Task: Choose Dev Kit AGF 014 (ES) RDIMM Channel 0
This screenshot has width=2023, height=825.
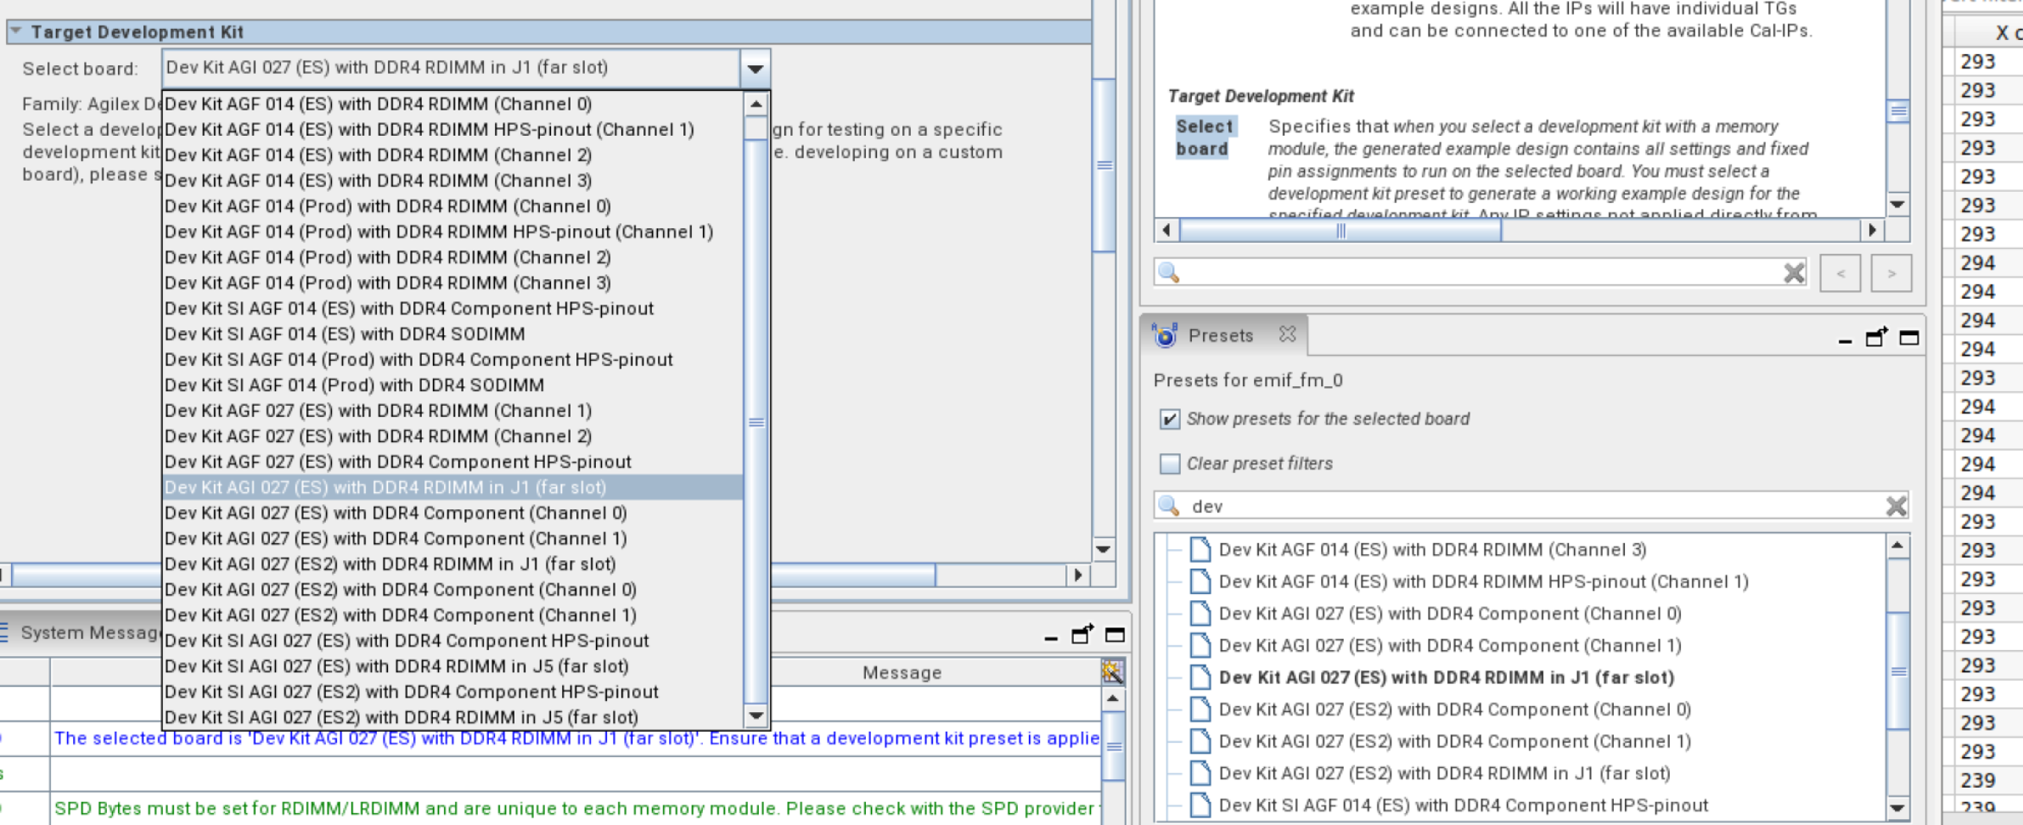Action: pos(378,104)
